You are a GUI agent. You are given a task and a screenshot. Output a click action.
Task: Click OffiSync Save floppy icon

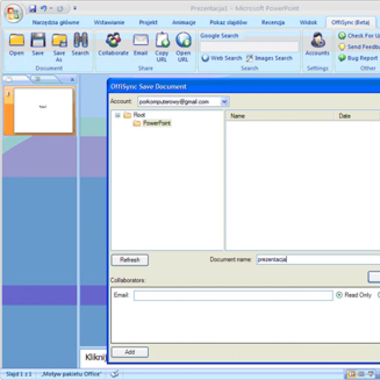coord(38,44)
